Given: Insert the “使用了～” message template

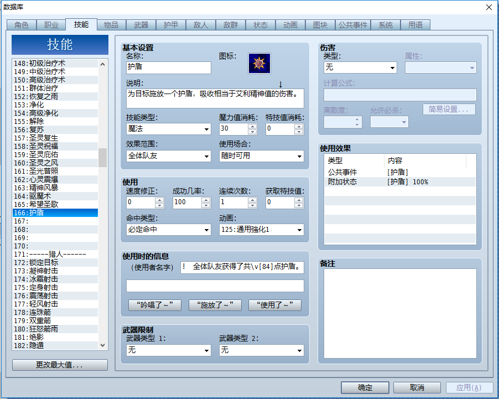Looking at the screenshot, I should (275, 305).
